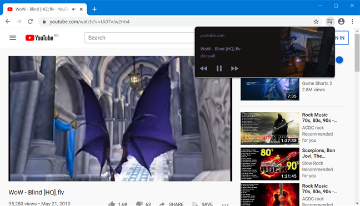The width and height of the screenshot is (360, 206).
Task: Click the browser forward arrow
Action: click(19, 22)
